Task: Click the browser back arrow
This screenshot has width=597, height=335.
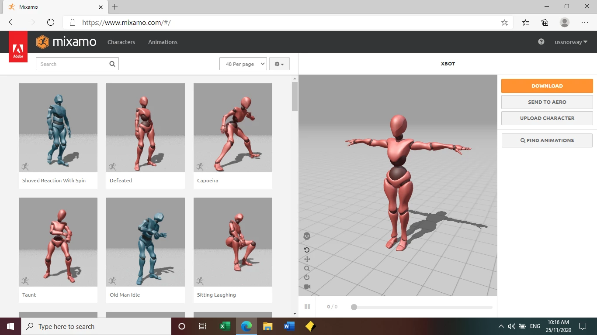Action: click(12, 22)
